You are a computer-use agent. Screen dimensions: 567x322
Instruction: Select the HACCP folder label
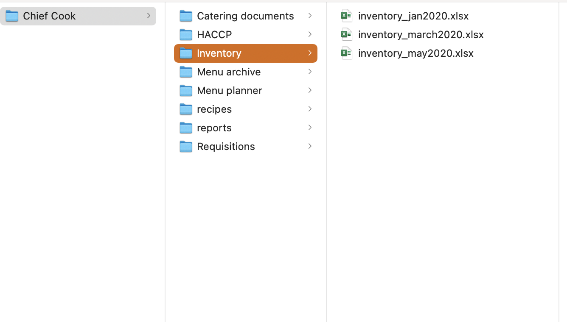point(214,35)
